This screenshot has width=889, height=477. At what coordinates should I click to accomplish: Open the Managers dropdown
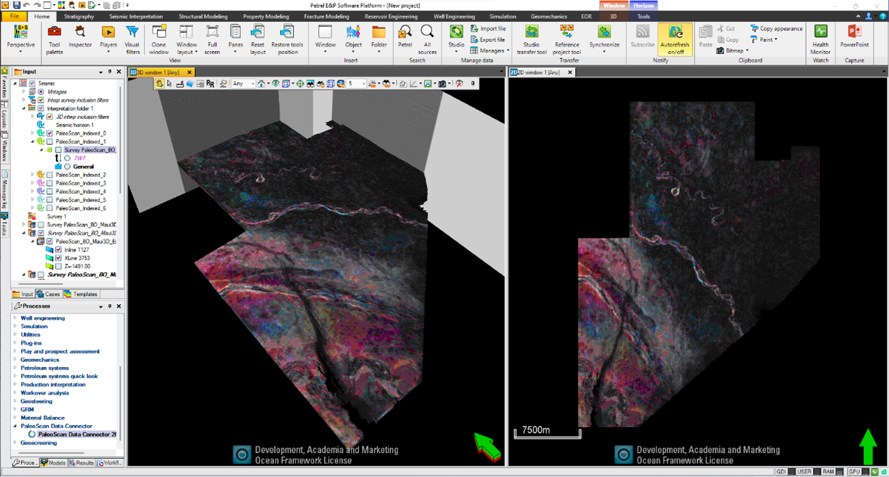point(489,51)
